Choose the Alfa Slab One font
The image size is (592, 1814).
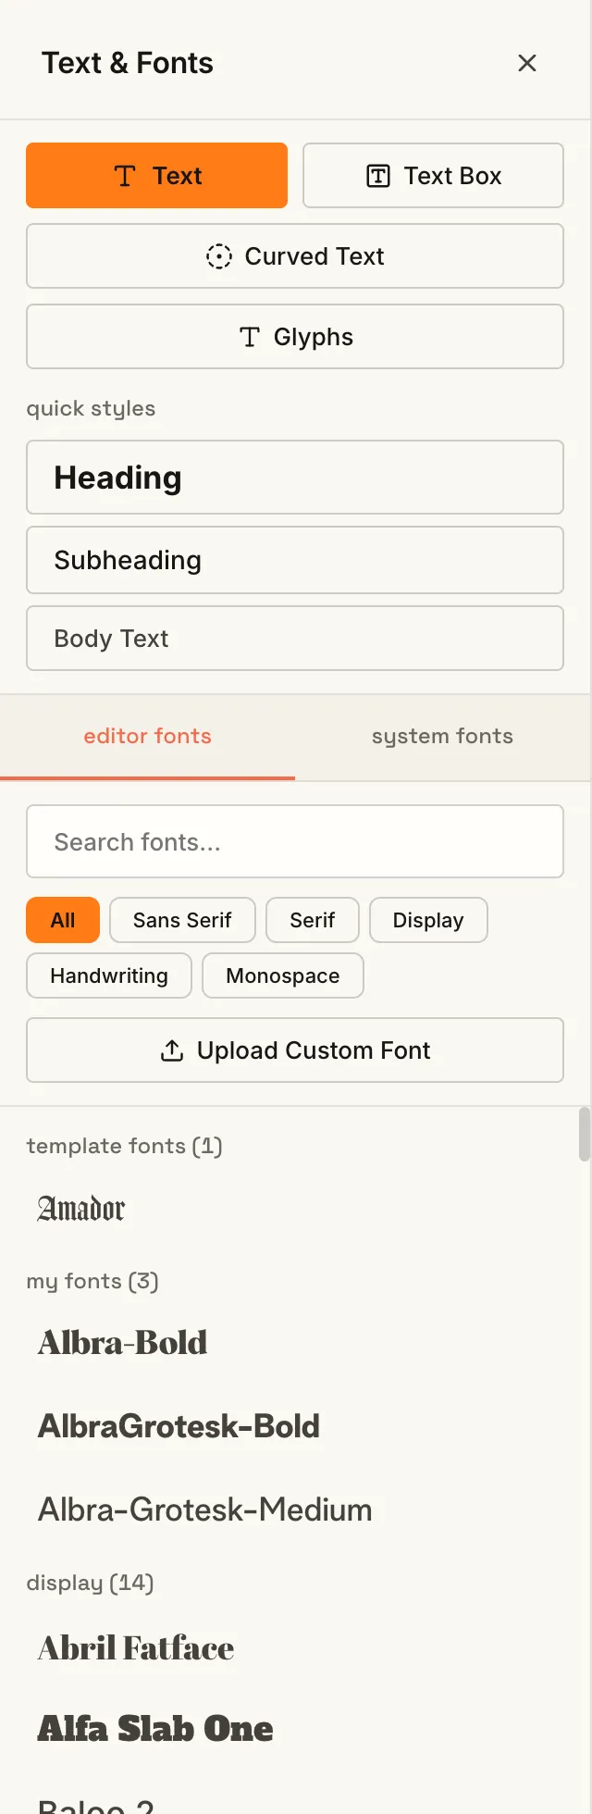[155, 1729]
